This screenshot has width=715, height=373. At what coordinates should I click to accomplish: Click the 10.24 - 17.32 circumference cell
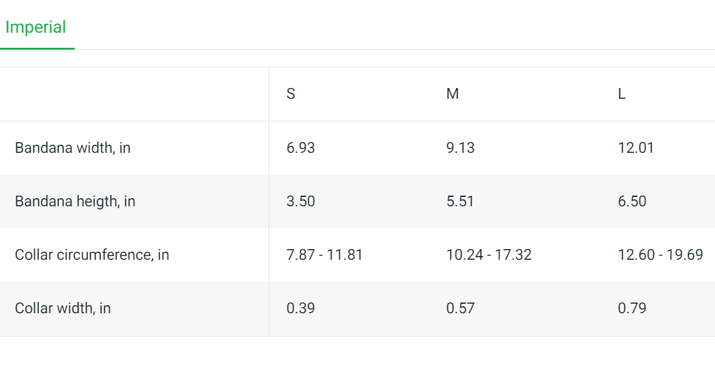coord(489,255)
